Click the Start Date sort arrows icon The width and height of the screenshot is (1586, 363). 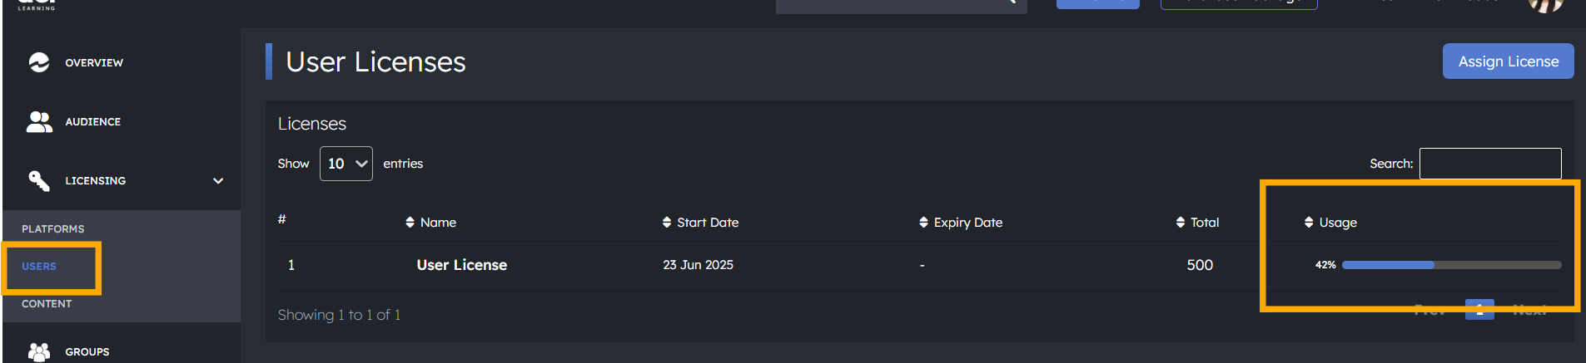click(667, 223)
